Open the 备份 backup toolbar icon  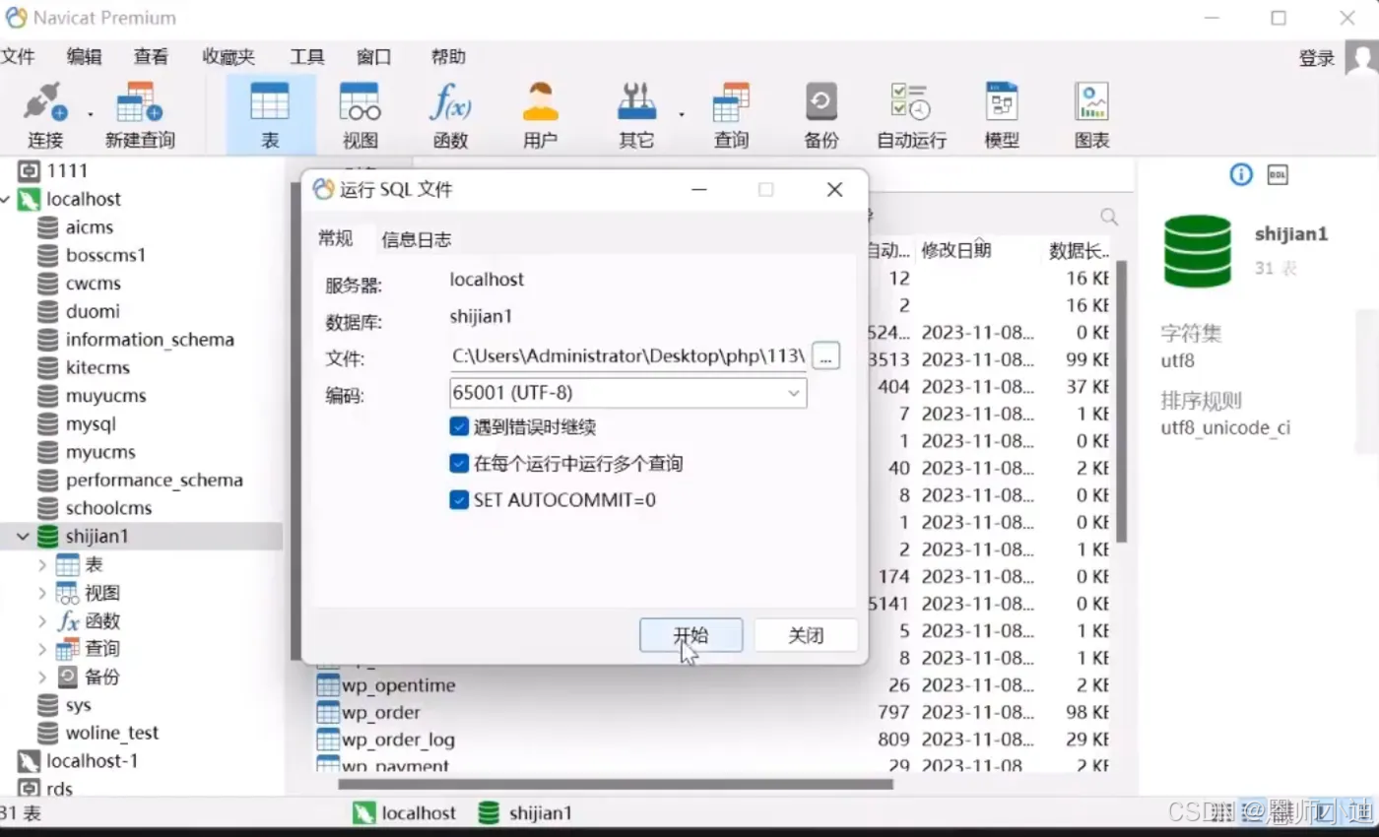pos(821,115)
